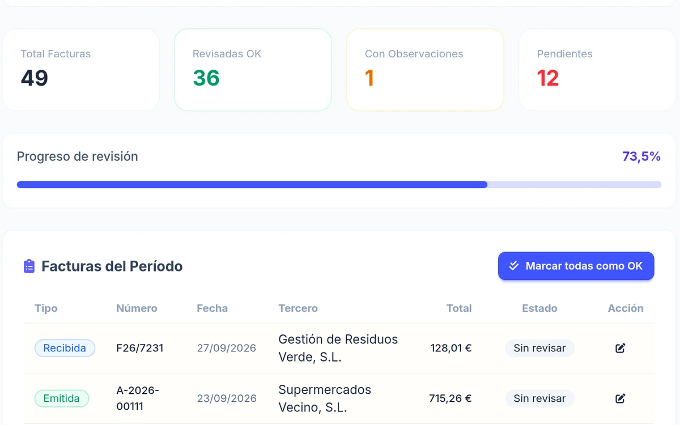Viewport: 680px width, 425px height.
Task: Click Gestión de Residuos Verde, S.L.
Action: [x=338, y=348]
